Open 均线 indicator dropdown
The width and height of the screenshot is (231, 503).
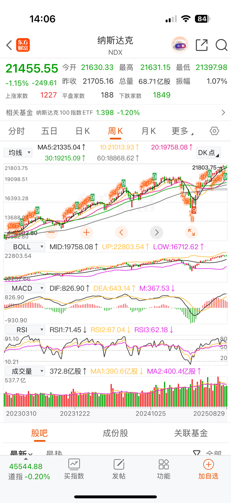pyautogui.click(x=18, y=152)
